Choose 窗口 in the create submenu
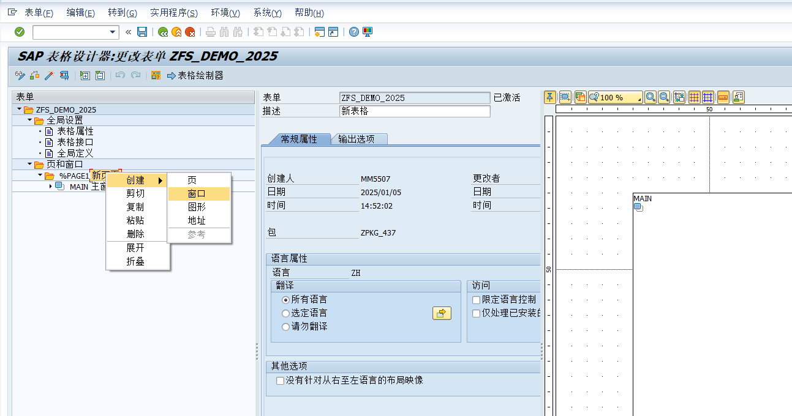792x416 pixels. click(x=199, y=193)
